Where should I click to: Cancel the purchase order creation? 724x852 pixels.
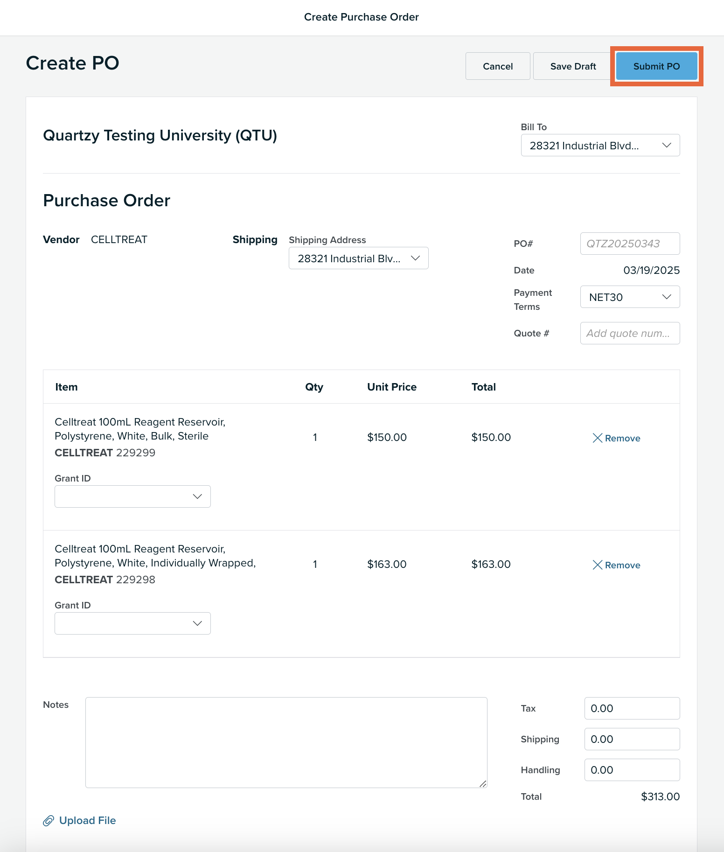tap(498, 66)
